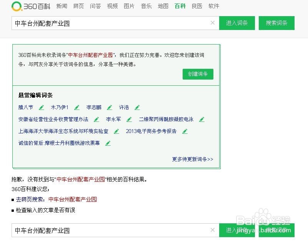Click the edit pencil beside 2013电子商务参考报告
308x241 pixels.
tap(185, 131)
